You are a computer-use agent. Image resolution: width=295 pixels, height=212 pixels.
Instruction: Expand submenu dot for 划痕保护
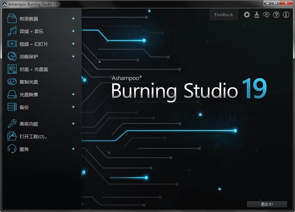[x=73, y=56]
